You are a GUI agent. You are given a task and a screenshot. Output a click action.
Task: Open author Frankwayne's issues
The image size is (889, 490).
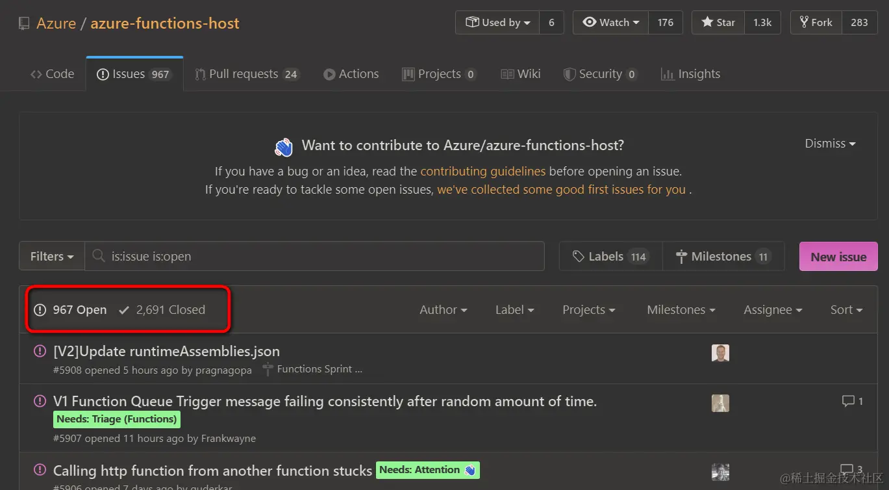(x=229, y=439)
